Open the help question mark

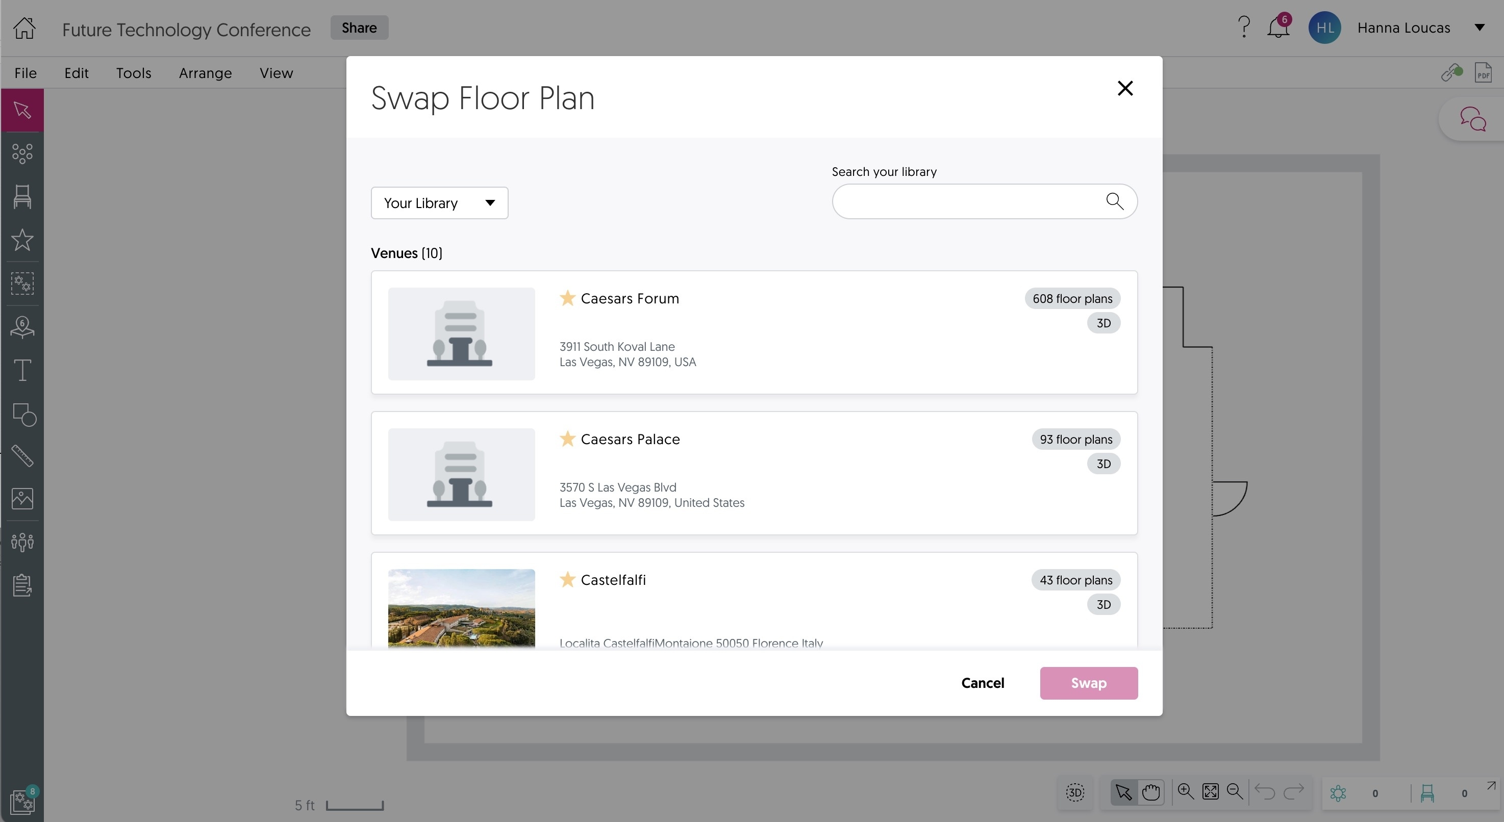(1244, 28)
